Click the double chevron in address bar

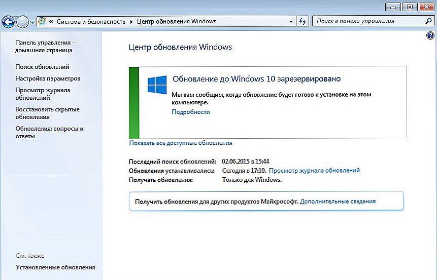pyautogui.click(x=51, y=21)
